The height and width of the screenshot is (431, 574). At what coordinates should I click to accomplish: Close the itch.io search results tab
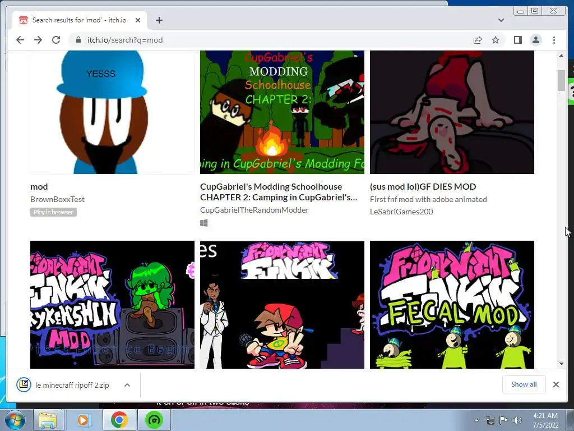click(138, 20)
